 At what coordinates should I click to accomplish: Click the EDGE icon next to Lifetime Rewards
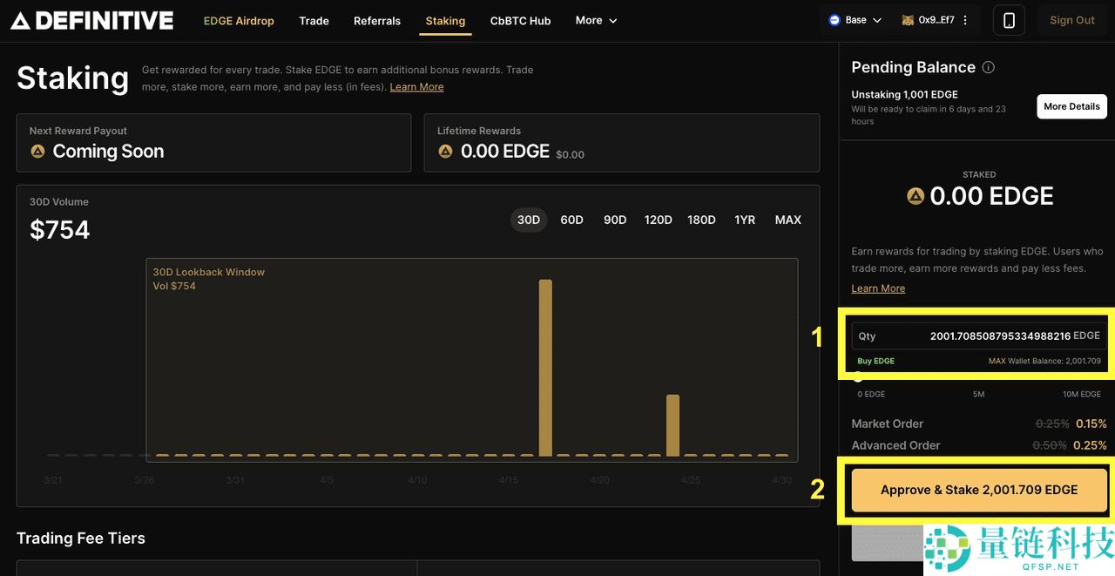[x=445, y=151]
